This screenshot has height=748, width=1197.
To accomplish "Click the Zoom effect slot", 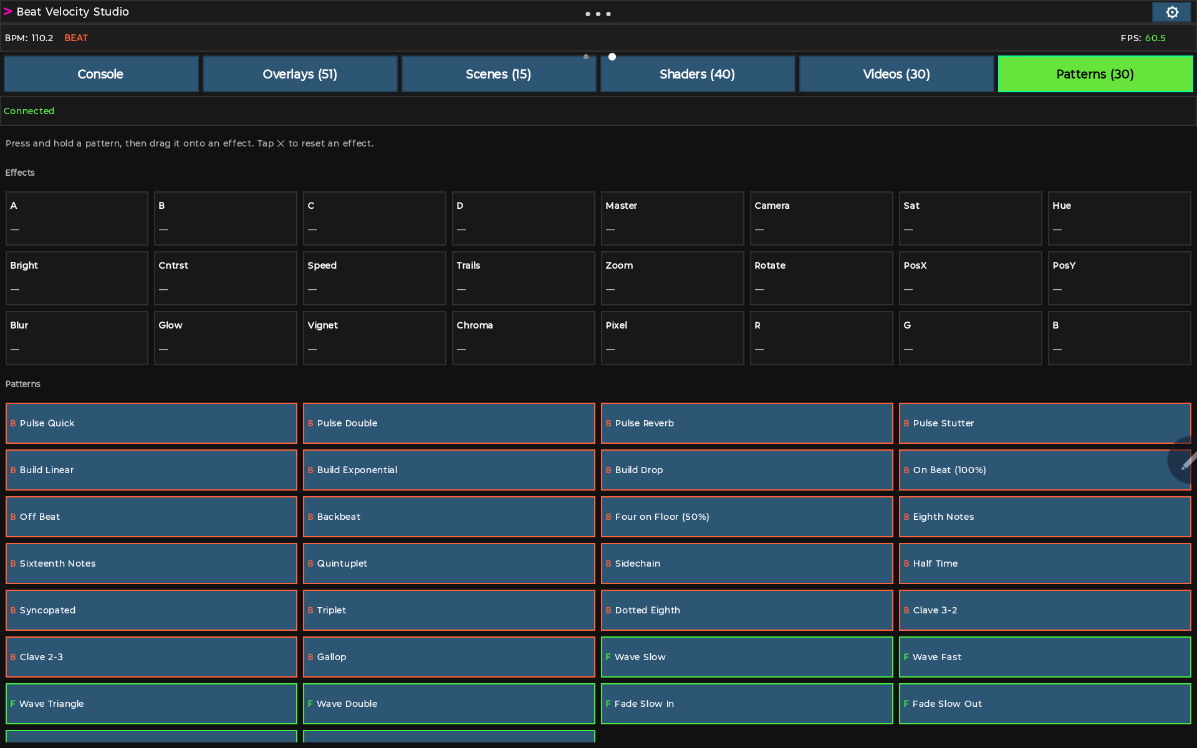I will 672,278.
